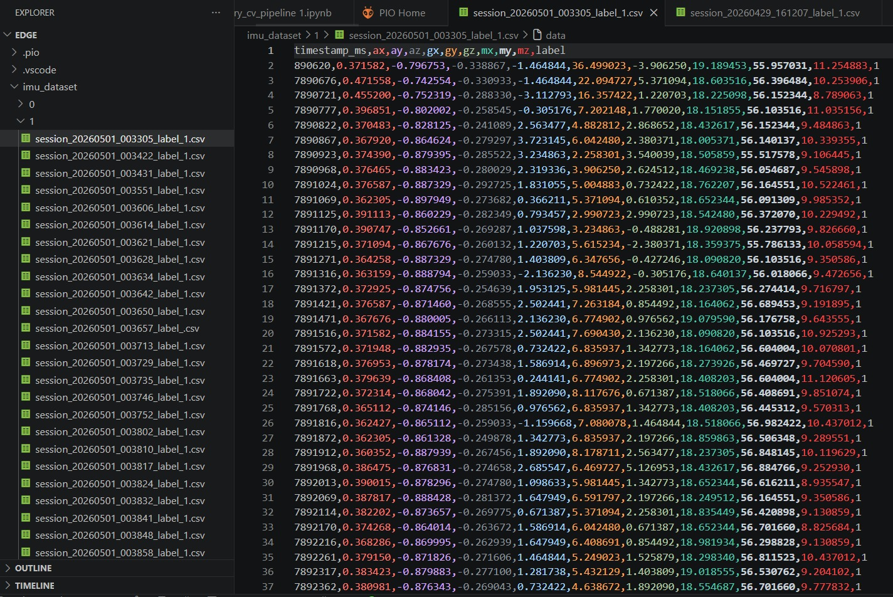Open session_20260501_003824_label_1.csv file
This screenshot has width=893, height=597.
pyautogui.click(x=117, y=483)
